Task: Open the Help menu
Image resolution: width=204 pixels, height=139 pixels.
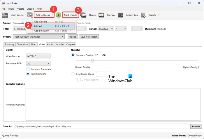Action: coord(39,9)
